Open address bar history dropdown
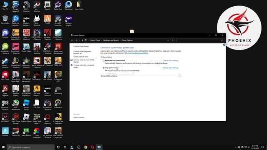This screenshot has width=267, height=150. pos(168,40)
